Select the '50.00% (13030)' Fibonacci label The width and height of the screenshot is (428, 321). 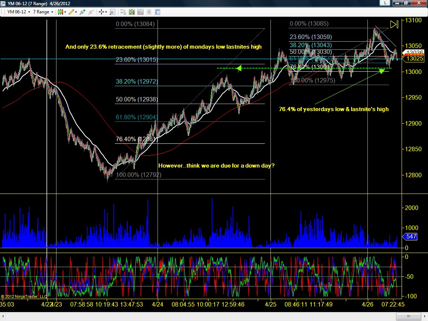coord(311,52)
